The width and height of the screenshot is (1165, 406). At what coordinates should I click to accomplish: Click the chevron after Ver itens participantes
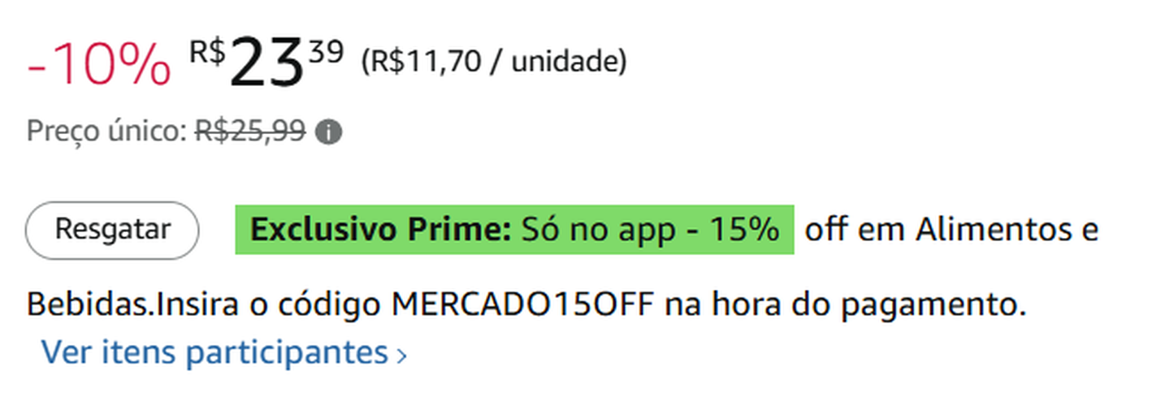tap(401, 355)
